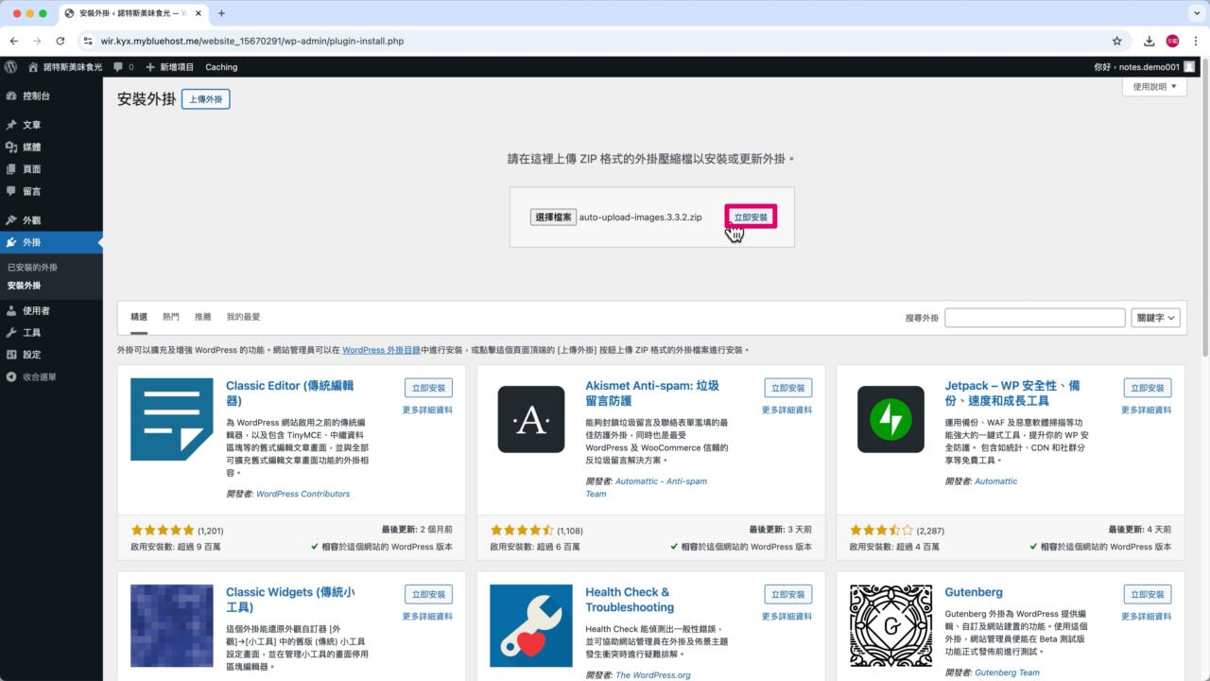Screen dimensions: 1210x681
Task: Click 立即安裝 for the uploaded zip
Action: tap(752, 218)
